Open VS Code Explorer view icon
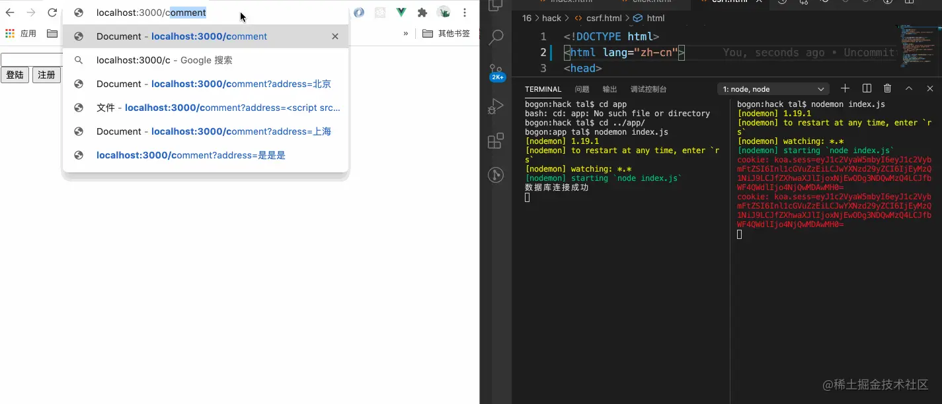The image size is (942, 404). [496, 5]
